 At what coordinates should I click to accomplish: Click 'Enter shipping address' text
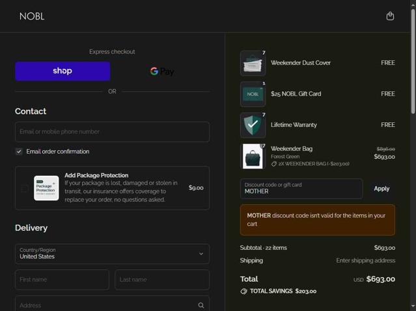[x=366, y=260]
